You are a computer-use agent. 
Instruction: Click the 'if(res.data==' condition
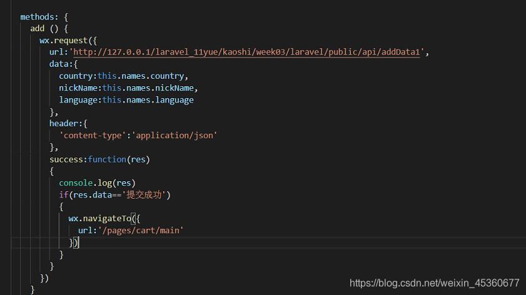(x=90, y=195)
